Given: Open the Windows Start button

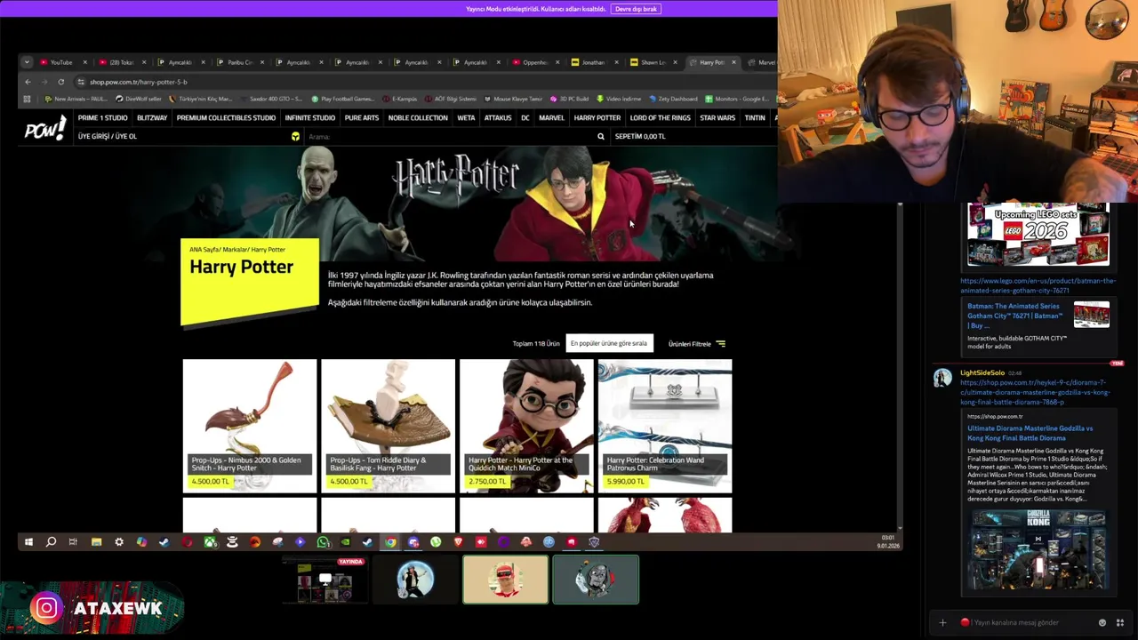Looking at the screenshot, I should [x=28, y=541].
